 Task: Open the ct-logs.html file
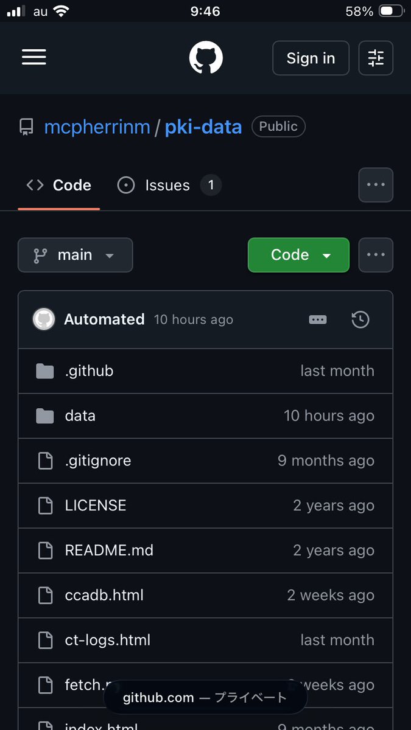[108, 641]
